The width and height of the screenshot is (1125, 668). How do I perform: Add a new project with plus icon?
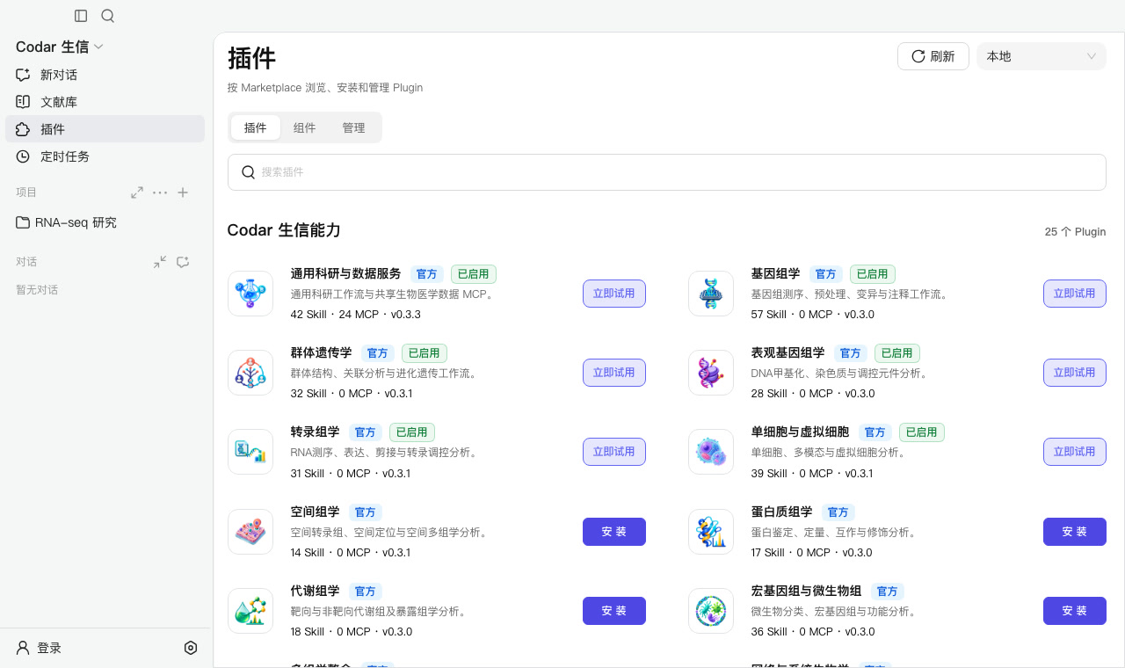183,192
